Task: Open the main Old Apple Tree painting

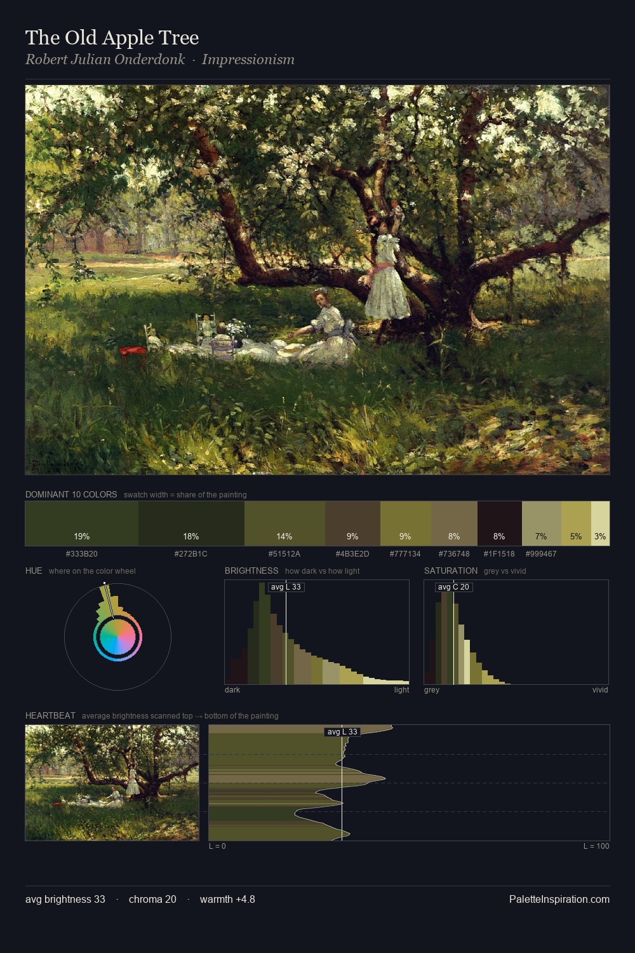Action: point(317,280)
